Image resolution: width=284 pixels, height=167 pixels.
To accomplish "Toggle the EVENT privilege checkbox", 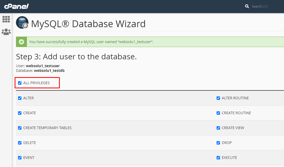I will coord(20,158).
